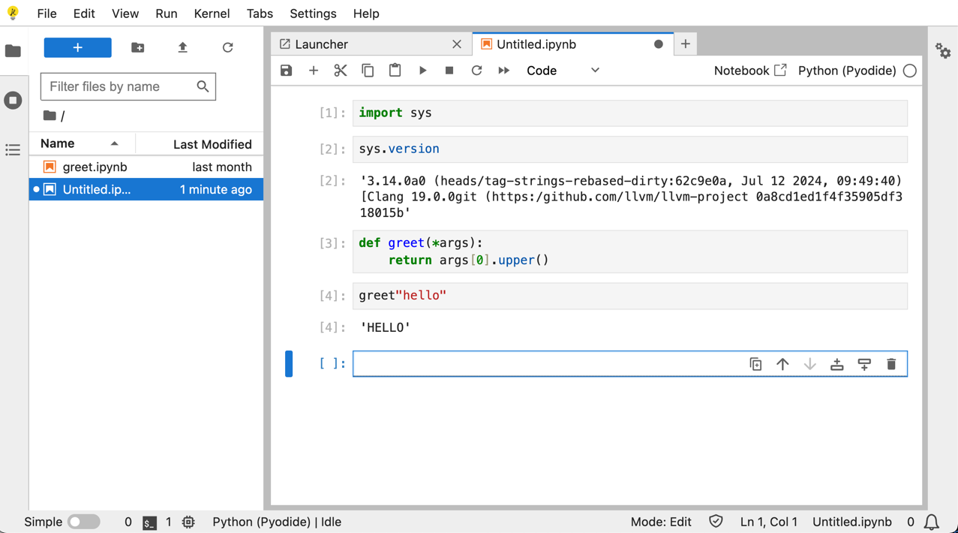This screenshot has width=958, height=533.
Task: Open the Help menu
Action: (x=366, y=14)
